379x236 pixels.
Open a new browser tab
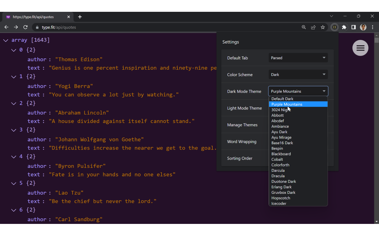coord(80,17)
